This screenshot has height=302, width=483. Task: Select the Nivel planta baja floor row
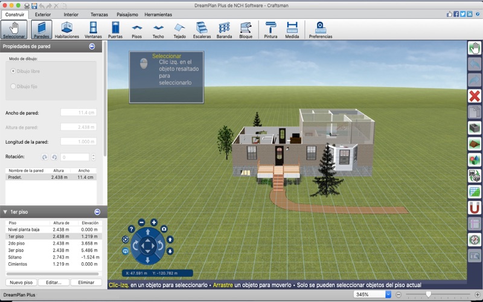pos(54,230)
